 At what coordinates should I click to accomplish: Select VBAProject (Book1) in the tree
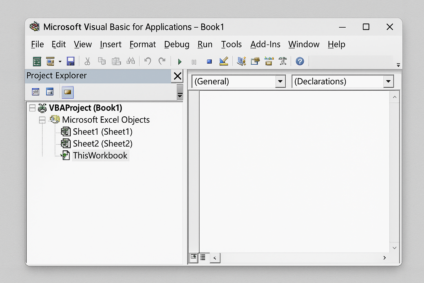tap(85, 108)
